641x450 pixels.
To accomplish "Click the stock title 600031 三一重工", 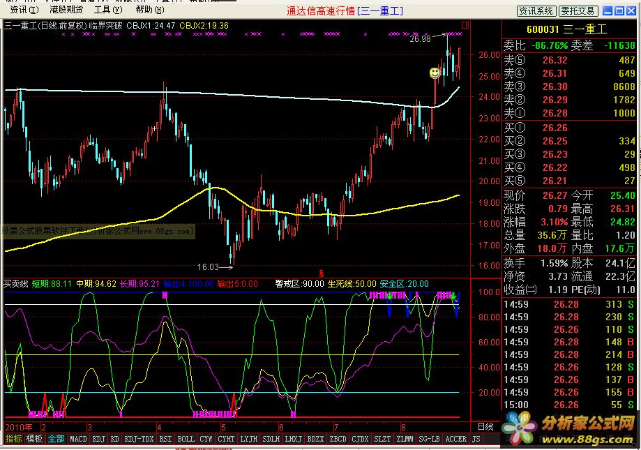I will tap(566, 29).
